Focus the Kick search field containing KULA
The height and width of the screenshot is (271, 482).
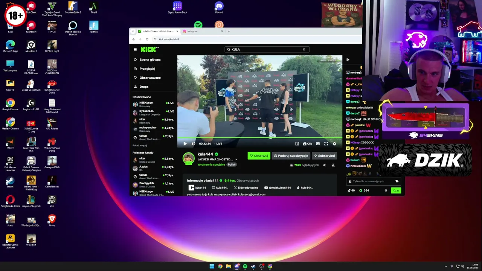267,49
